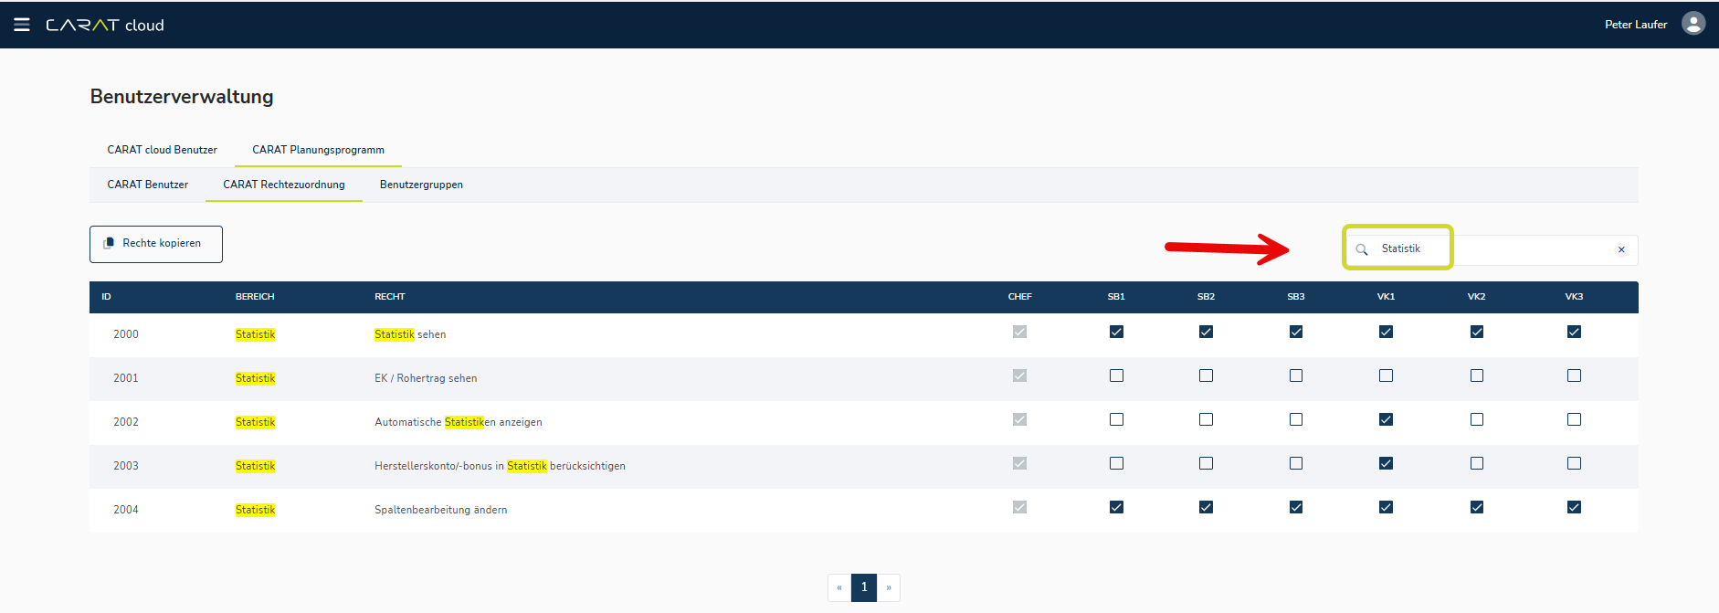Click the BEREICH column header
Viewport: 1719px width, 613px height.
pyautogui.click(x=255, y=297)
